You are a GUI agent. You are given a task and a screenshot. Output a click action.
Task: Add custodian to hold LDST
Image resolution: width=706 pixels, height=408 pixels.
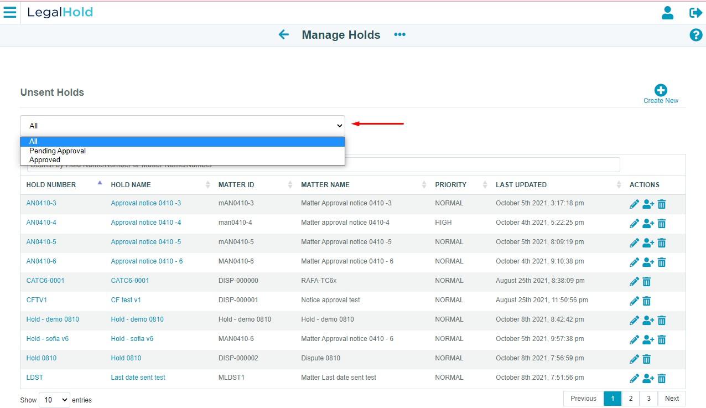tap(648, 379)
